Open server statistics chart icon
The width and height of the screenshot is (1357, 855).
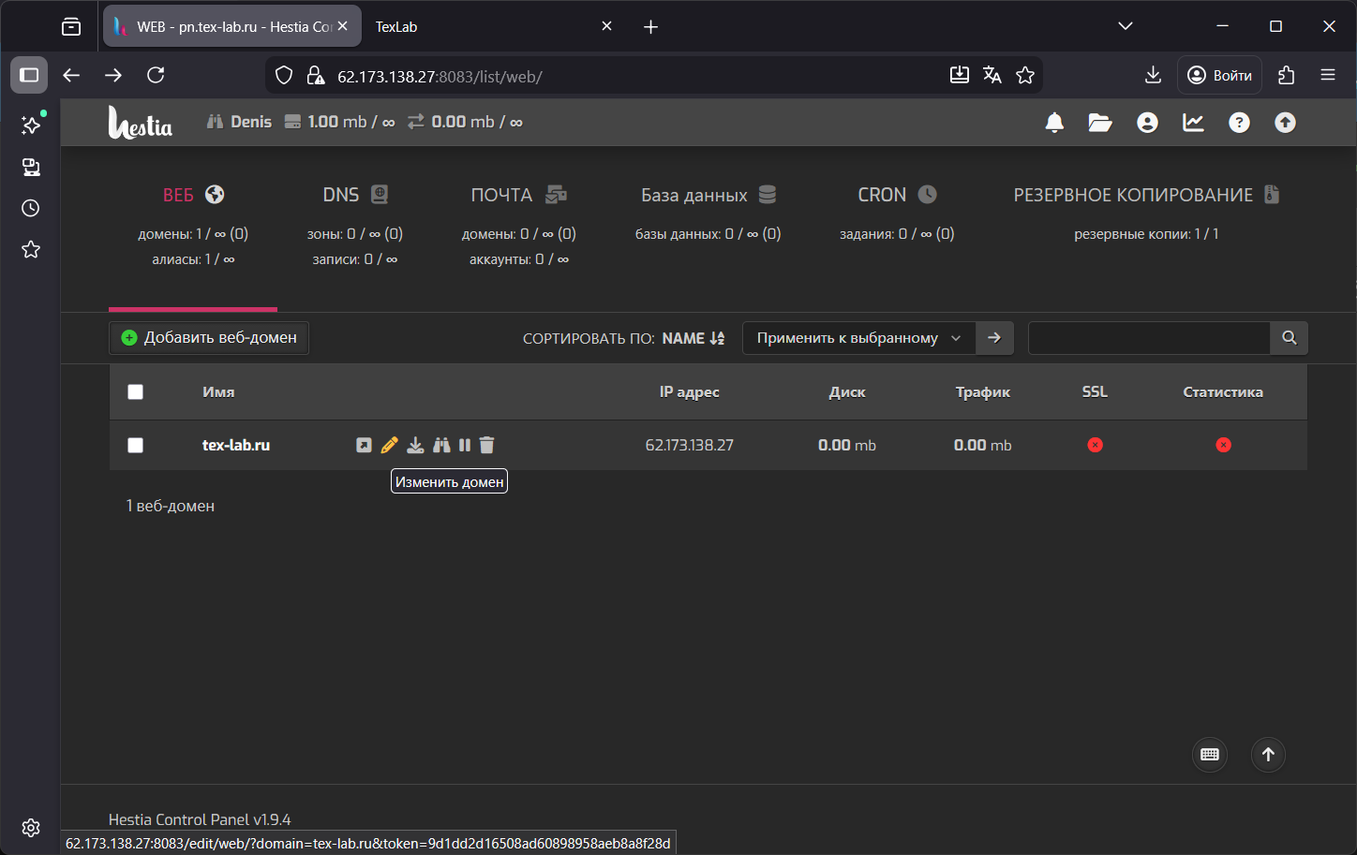[x=1193, y=123]
